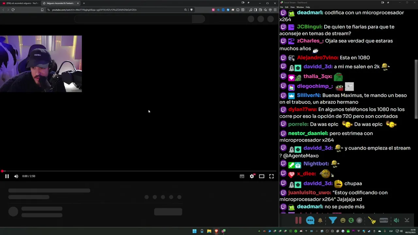Click the Steam tray icon
Image resolution: width=418 pixels, height=235 pixels.
coord(369,231)
